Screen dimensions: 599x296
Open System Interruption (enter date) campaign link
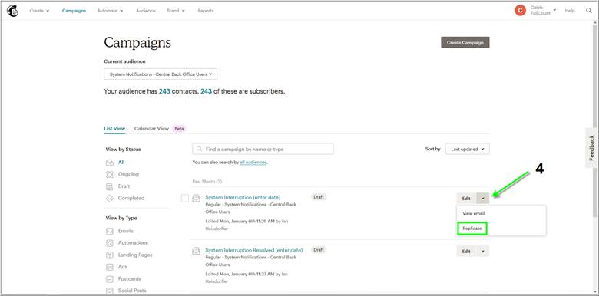click(x=243, y=197)
